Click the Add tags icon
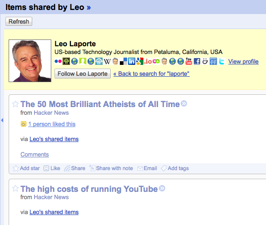 click(x=164, y=168)
